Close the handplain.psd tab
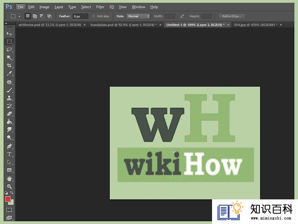 [x=160, y=25]
